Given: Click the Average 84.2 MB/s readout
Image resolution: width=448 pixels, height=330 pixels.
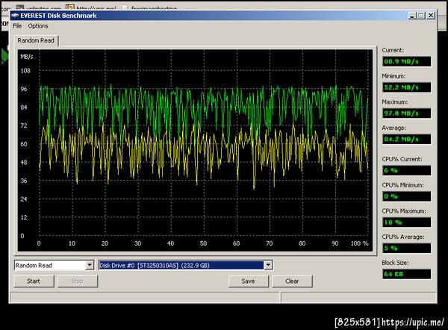Looking at the screenshot, I should click(x=407, y=139).
